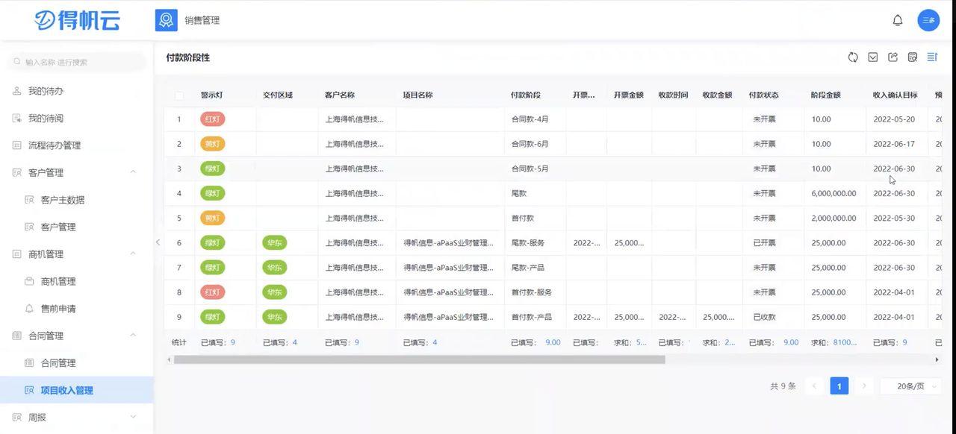Go to the next page arrow

coord(864,386)
